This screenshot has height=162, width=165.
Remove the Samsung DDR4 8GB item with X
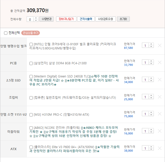(x=160, y=63)
